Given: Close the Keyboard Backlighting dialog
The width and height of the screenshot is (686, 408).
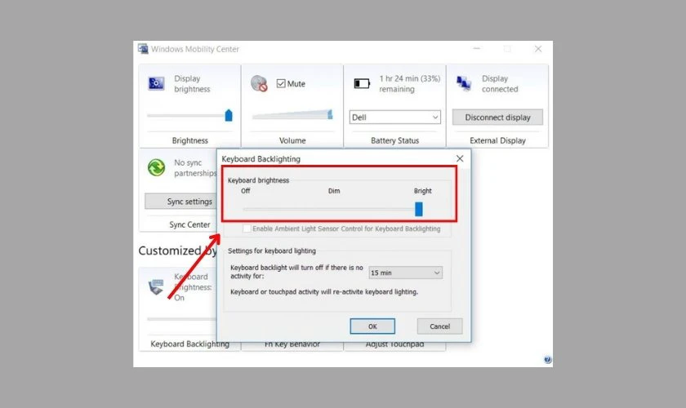Looking at the screenshot, I should [460, 158].
